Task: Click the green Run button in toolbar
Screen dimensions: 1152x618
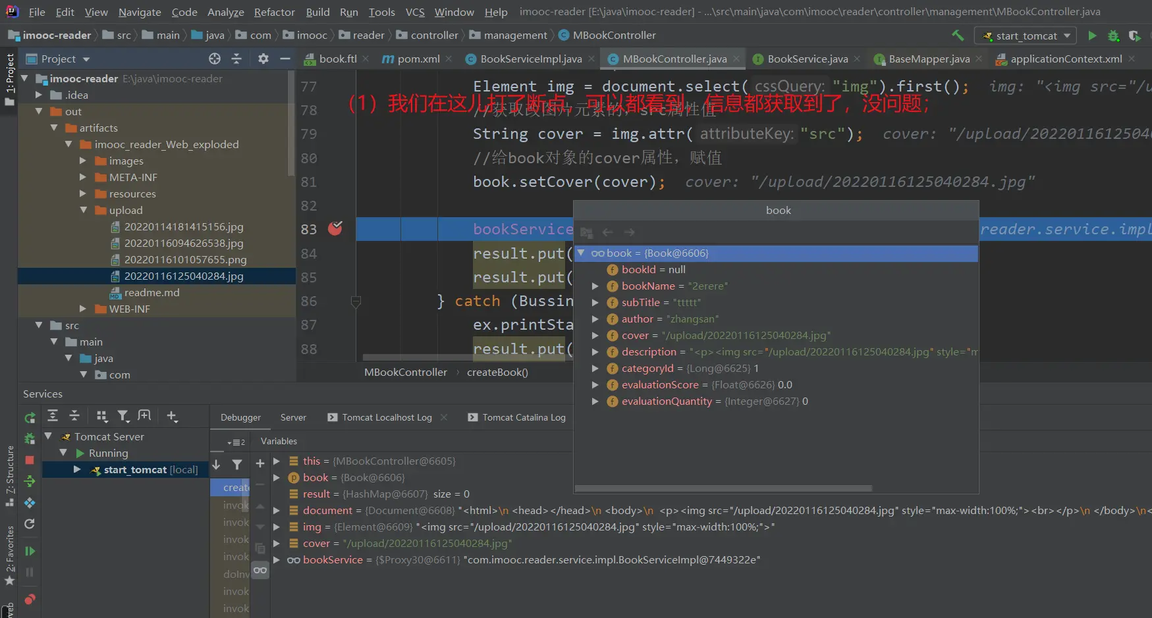Action: point(1092,36)
